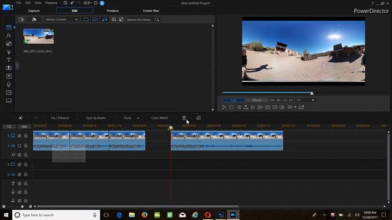Undock the preview window icon

coord(301,108)
